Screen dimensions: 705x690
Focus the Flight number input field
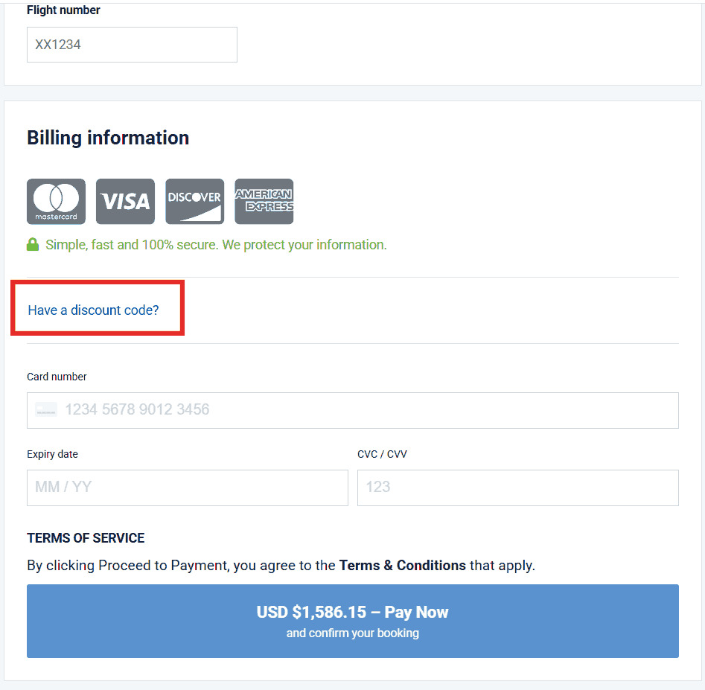tap(133, 45)
